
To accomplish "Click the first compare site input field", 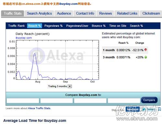I will click(x=23, y=101).
